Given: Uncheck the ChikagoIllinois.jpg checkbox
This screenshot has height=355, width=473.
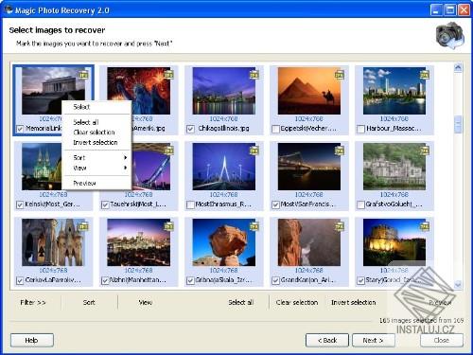Looking at the screenshot, I should click(190, 129).
